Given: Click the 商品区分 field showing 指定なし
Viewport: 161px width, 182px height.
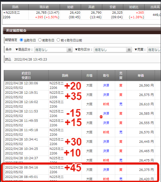Looking at the screenshot, I should pyautogui.click(x=51, y=50).
